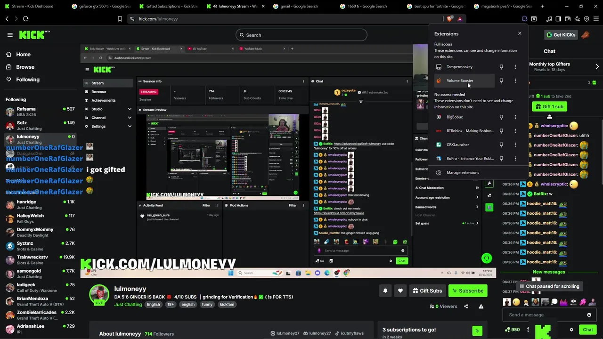Click the Get KICKs button
Viewport: 603px width, 339px height.
[x=561, y=35]
